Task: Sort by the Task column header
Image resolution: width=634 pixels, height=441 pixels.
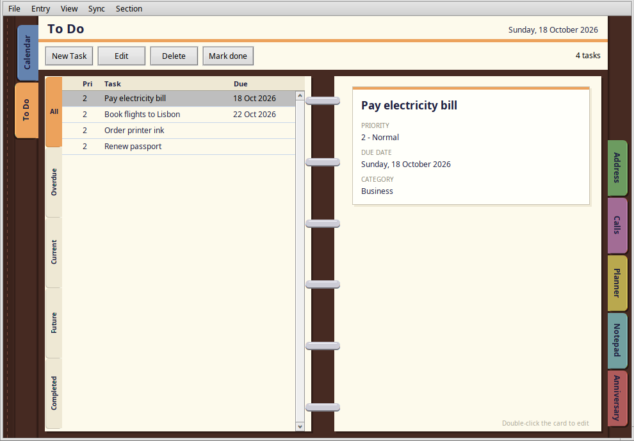Action: click(x=113, y=84)
